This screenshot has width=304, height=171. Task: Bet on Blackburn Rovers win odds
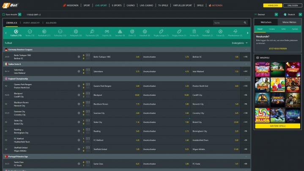(116, 104)
